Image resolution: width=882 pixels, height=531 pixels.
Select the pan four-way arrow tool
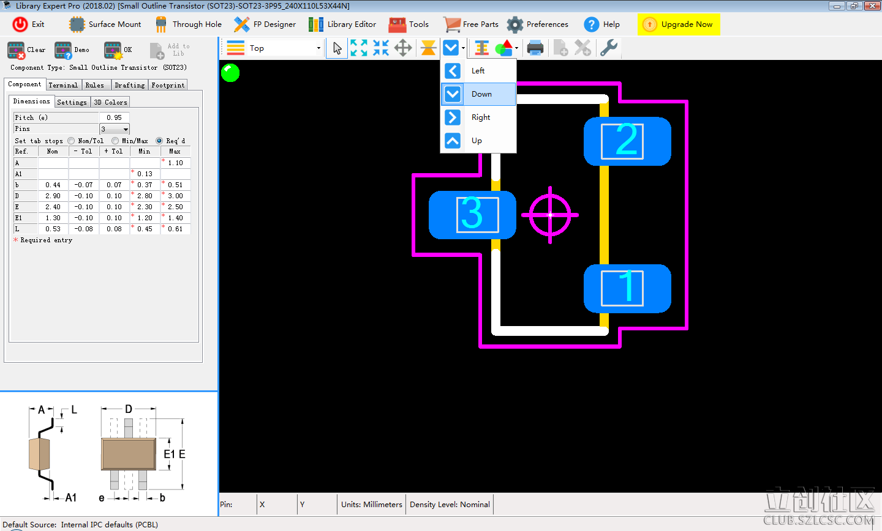[x=403, y=48]
